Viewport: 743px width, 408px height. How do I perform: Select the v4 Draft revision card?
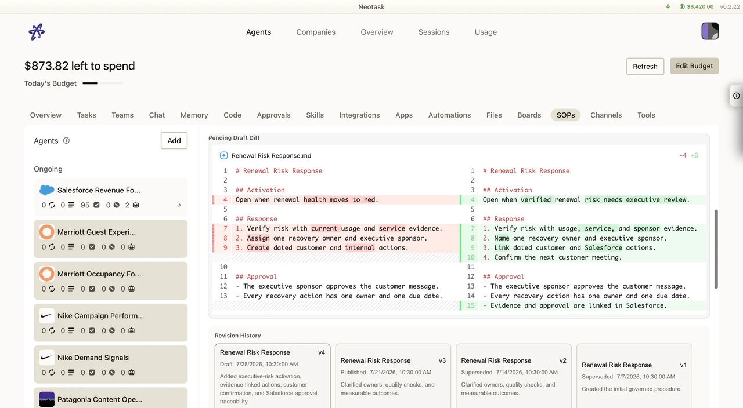[x=272, y=376]
